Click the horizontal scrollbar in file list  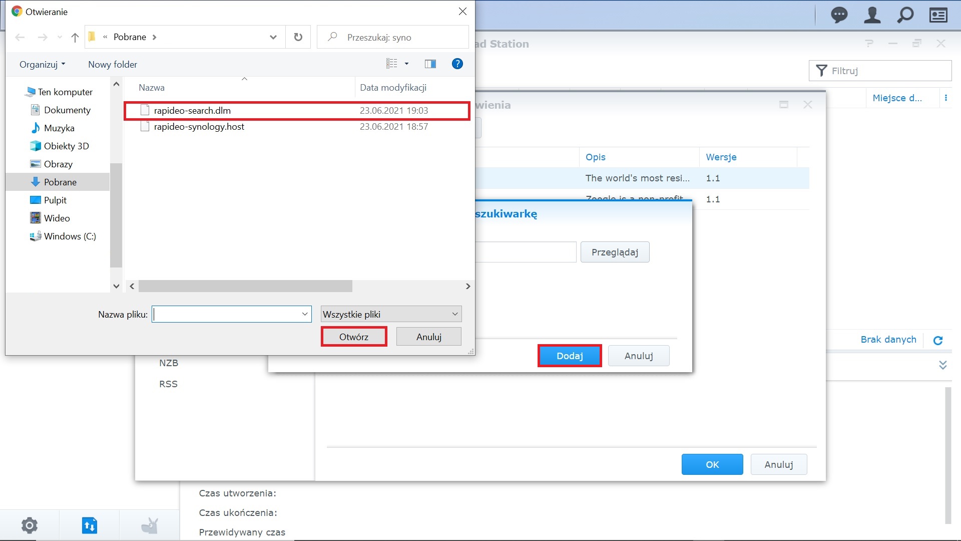(x=245, y=287)
